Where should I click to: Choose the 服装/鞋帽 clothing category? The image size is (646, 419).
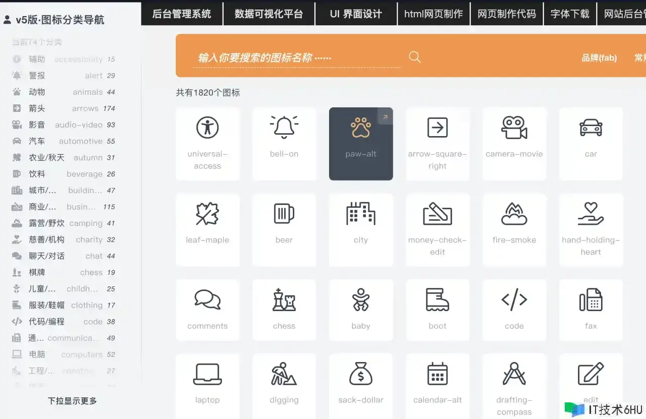pos(64,305)
